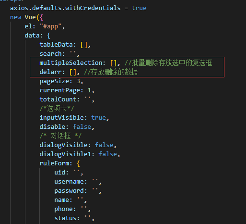Place cursor on multipleSelection declaration
The height and width of the screenshot is (224, 246).
click(x=80, y=63)
